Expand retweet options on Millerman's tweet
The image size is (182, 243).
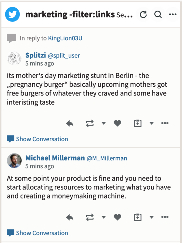click(x=103, y=218)
